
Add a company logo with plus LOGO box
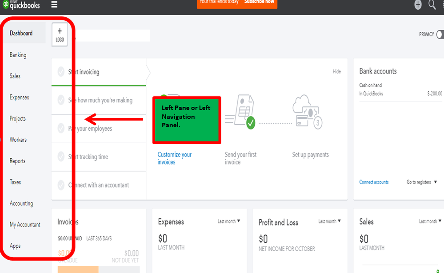coord(60,35)
